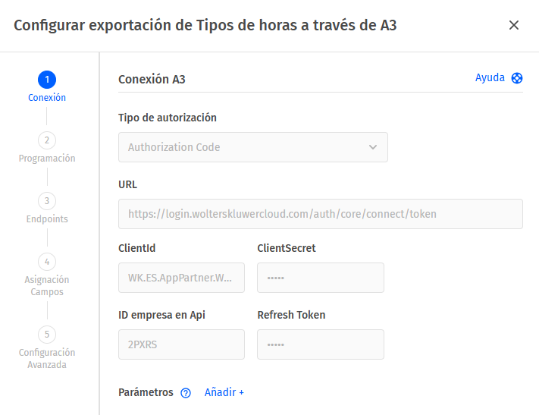Click the Authorization Code dropdown chevron
Screen dimensions: 539x415
pos(372,147)
